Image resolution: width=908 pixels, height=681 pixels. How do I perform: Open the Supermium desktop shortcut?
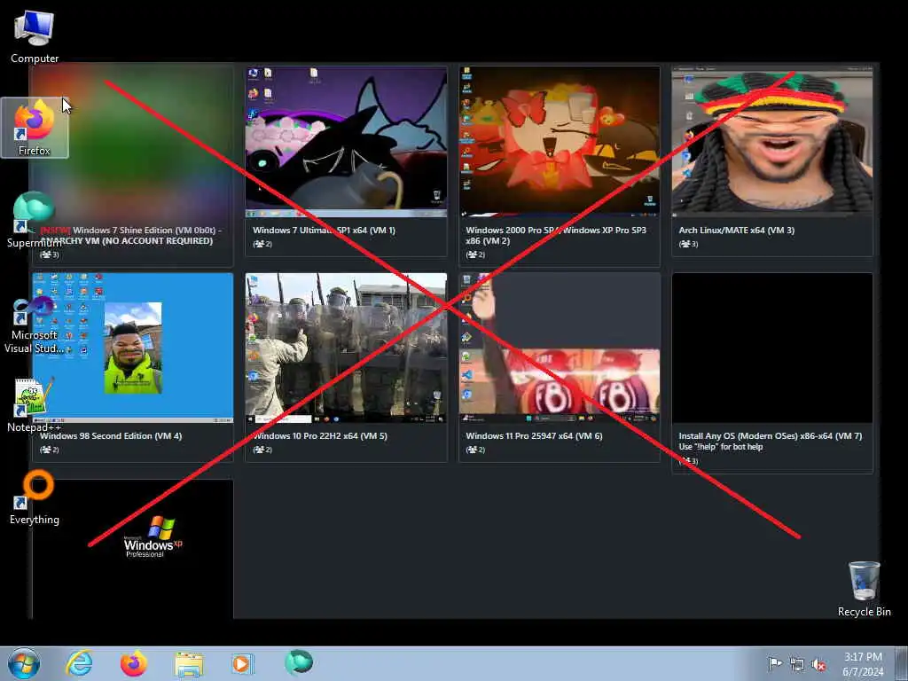point(35,220)
